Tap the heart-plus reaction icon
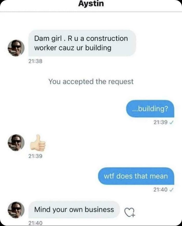182x226 pixels. pos(130,212)
